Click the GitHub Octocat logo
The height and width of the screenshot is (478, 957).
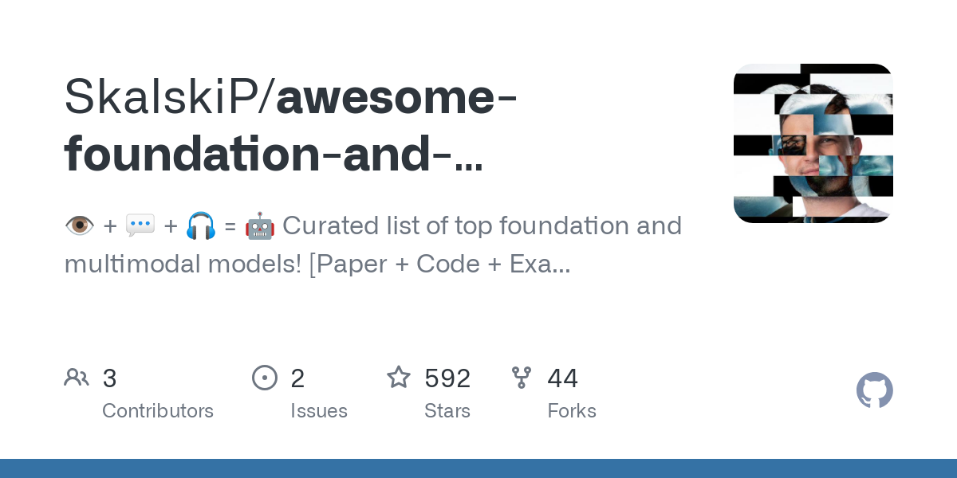tap(874, 390)
